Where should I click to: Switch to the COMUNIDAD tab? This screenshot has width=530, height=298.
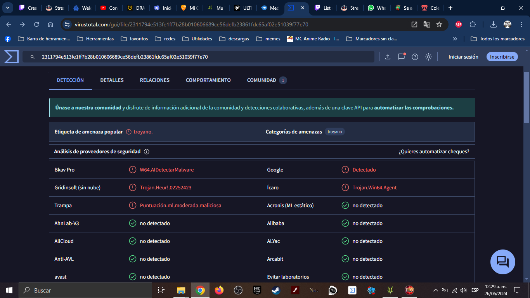pos(267,80)
